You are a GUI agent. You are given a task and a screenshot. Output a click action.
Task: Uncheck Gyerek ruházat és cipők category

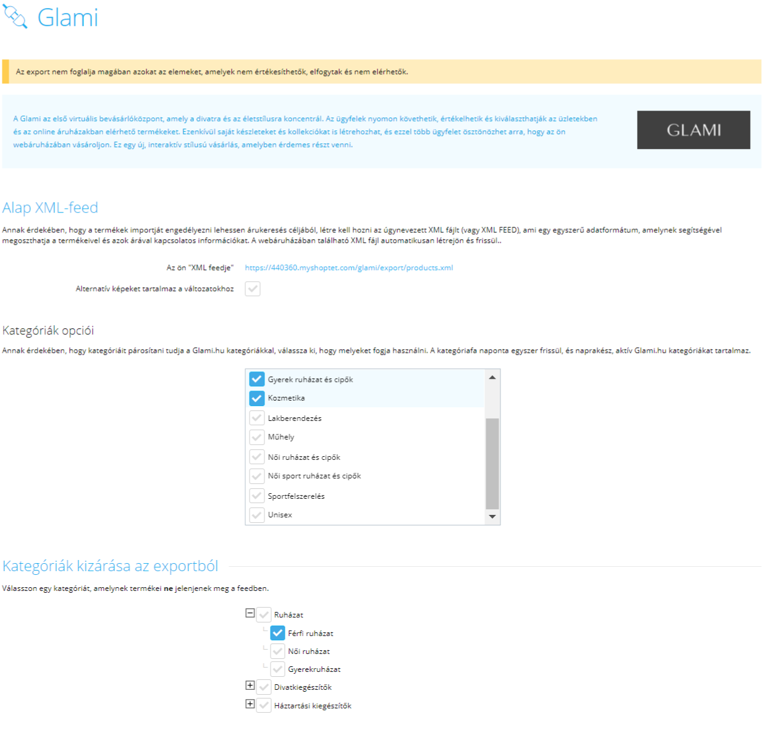(257, 379)
